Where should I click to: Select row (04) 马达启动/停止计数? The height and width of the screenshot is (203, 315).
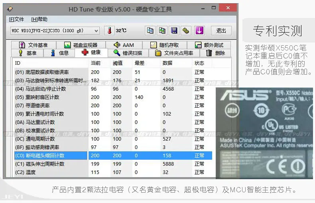point(113,89)
